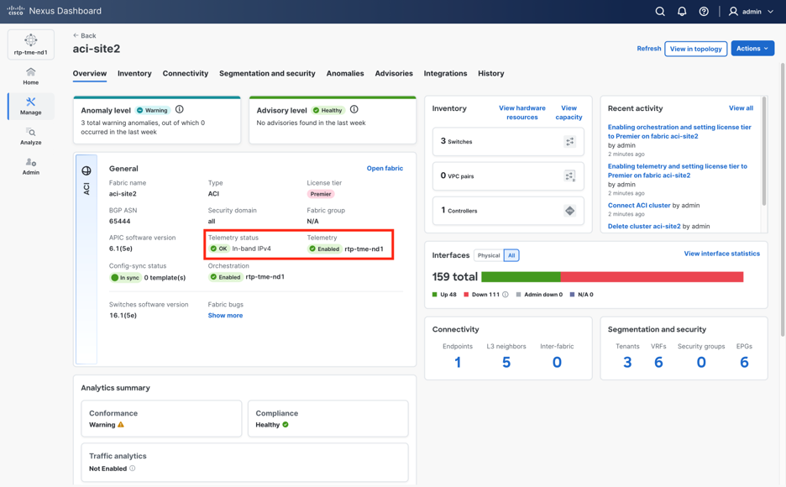Click the Premier license tier badge
786x487 pixels.
pos(321,194)
